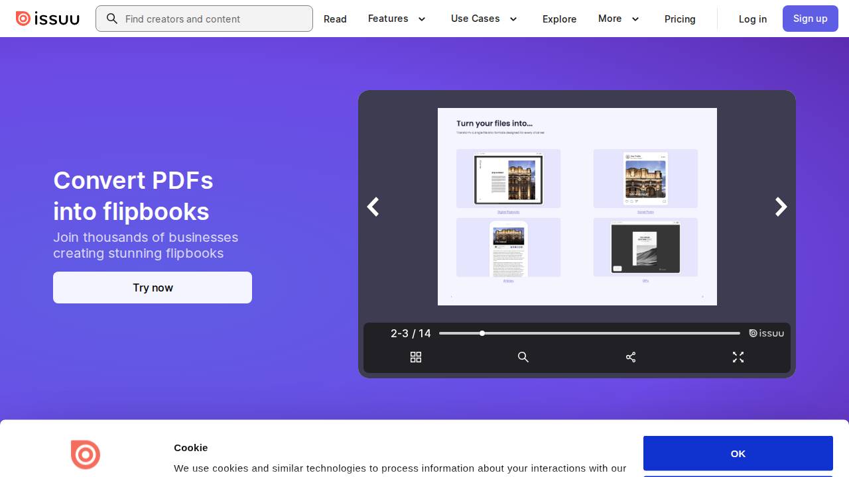Open the Explore section
Screen dimensions: 849x477
coord(559,19)
